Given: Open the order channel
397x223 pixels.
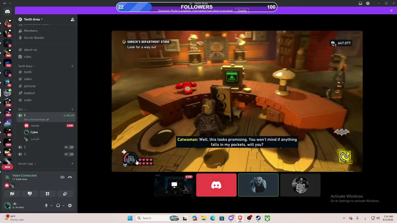Looking at the screenshot, I should pos(46,100).
